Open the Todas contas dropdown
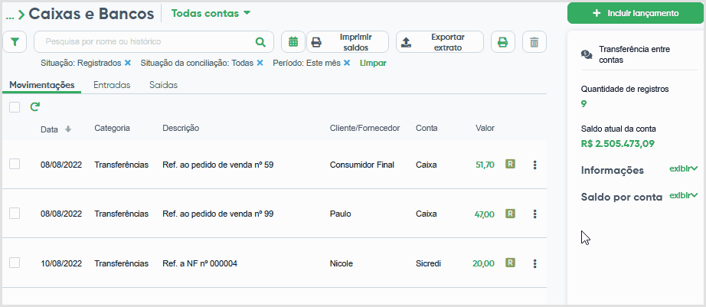The image size is (706, 307). [x=211, y=14]
